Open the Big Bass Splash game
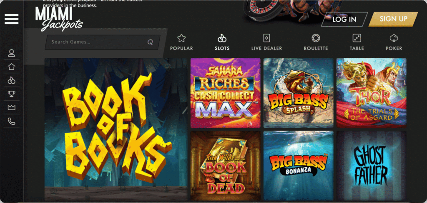The image size is (427, 203). [299, 93]
